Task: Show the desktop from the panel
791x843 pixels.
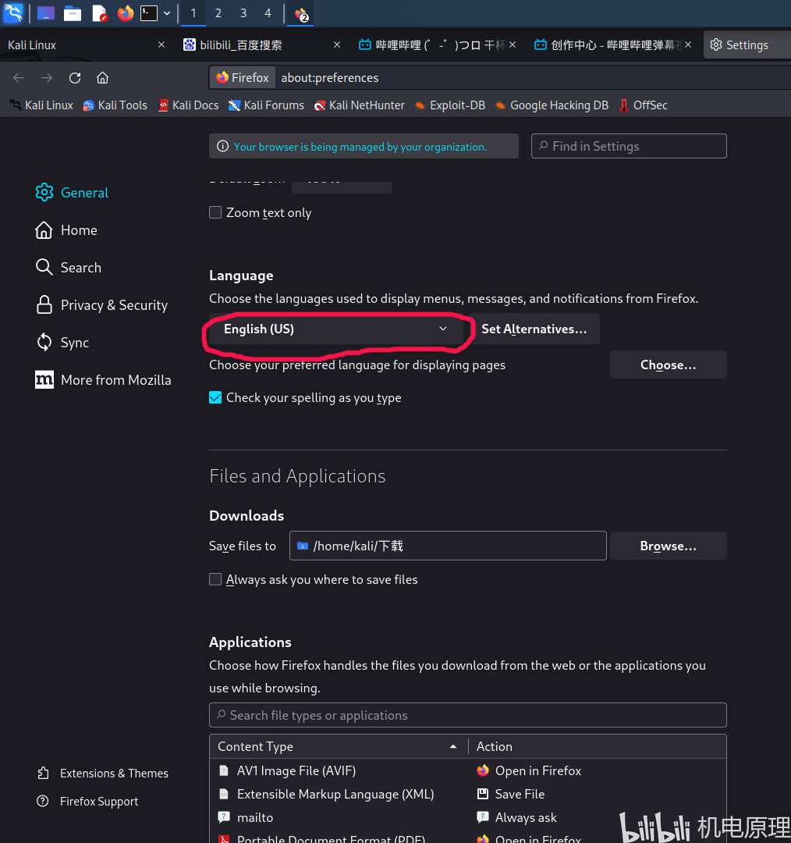Action: pyautogui.click(x=46, y=13)
